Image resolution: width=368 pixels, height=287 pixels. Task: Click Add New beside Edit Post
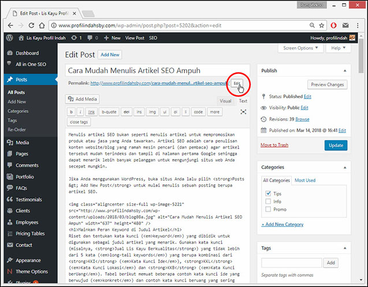(x=110, y=55)
